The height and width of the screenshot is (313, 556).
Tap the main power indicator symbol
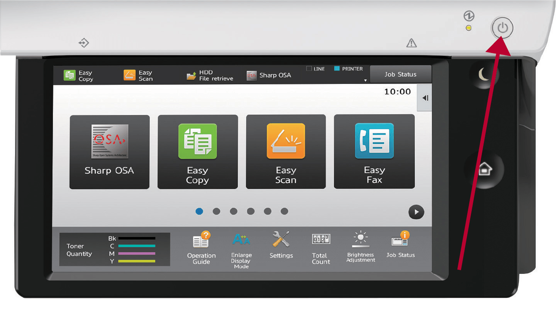point(468,16)
